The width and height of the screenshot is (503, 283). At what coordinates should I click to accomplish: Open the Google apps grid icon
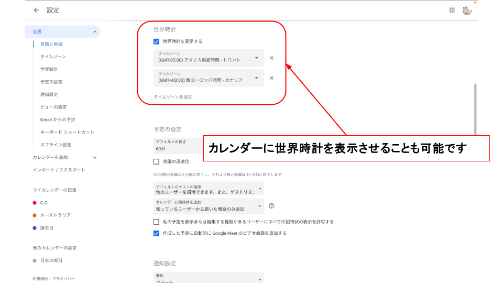[x=452, y=10]
